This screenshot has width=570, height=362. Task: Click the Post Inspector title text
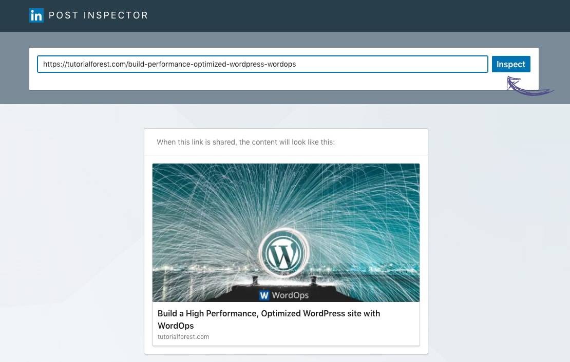coord(98,15)
